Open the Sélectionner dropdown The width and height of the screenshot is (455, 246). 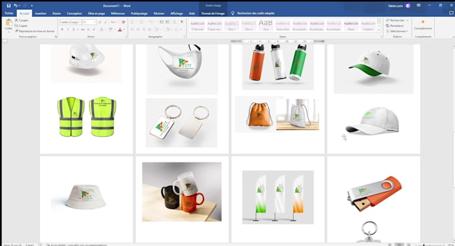pyautogui.click(x=397, y=31)
